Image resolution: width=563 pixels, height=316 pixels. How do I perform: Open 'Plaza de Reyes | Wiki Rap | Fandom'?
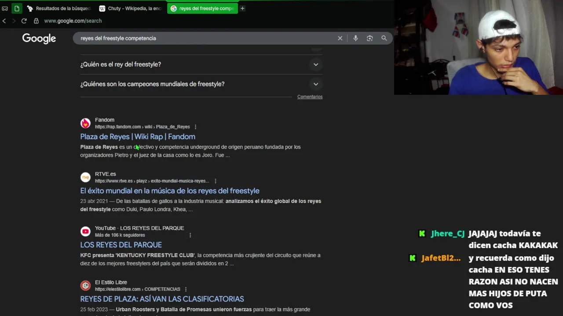point(138,136)
